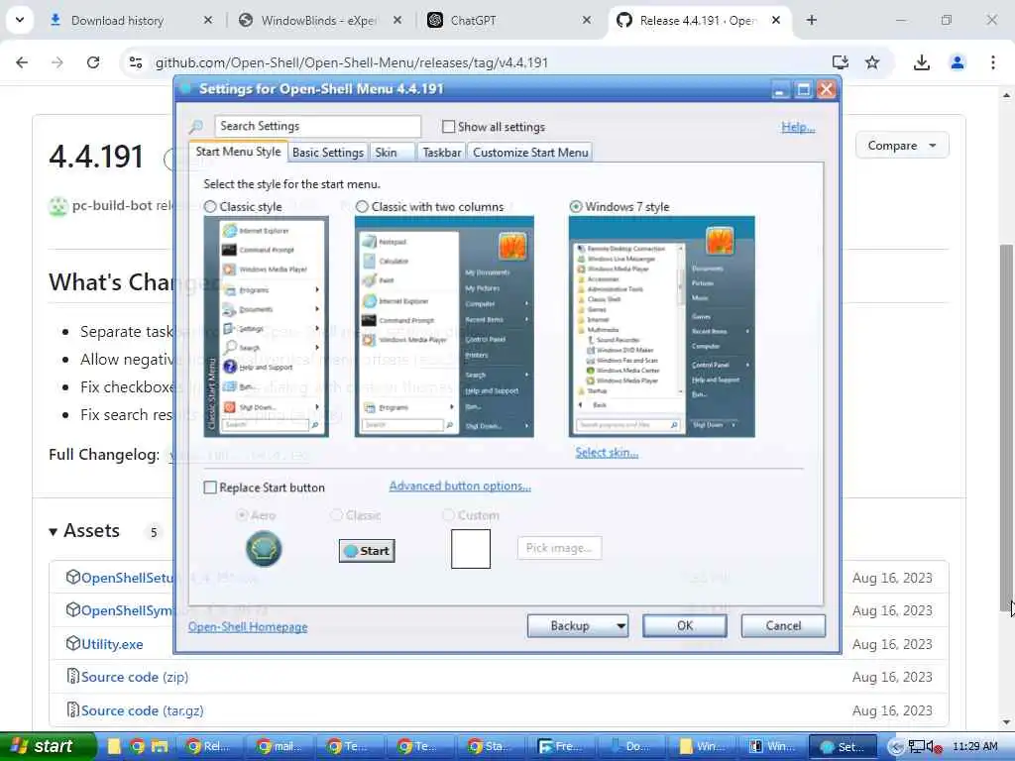Screen dimensions: 1015x761
Task: Go forward in Chrome browser
Action: 57,62
